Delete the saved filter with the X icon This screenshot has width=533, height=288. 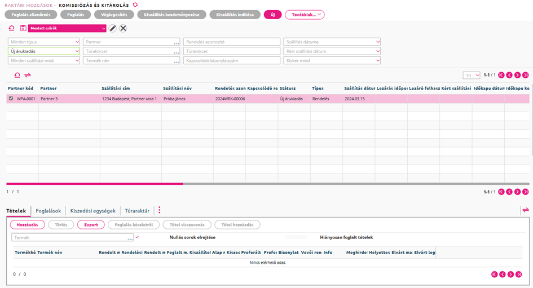coord(123,28)
